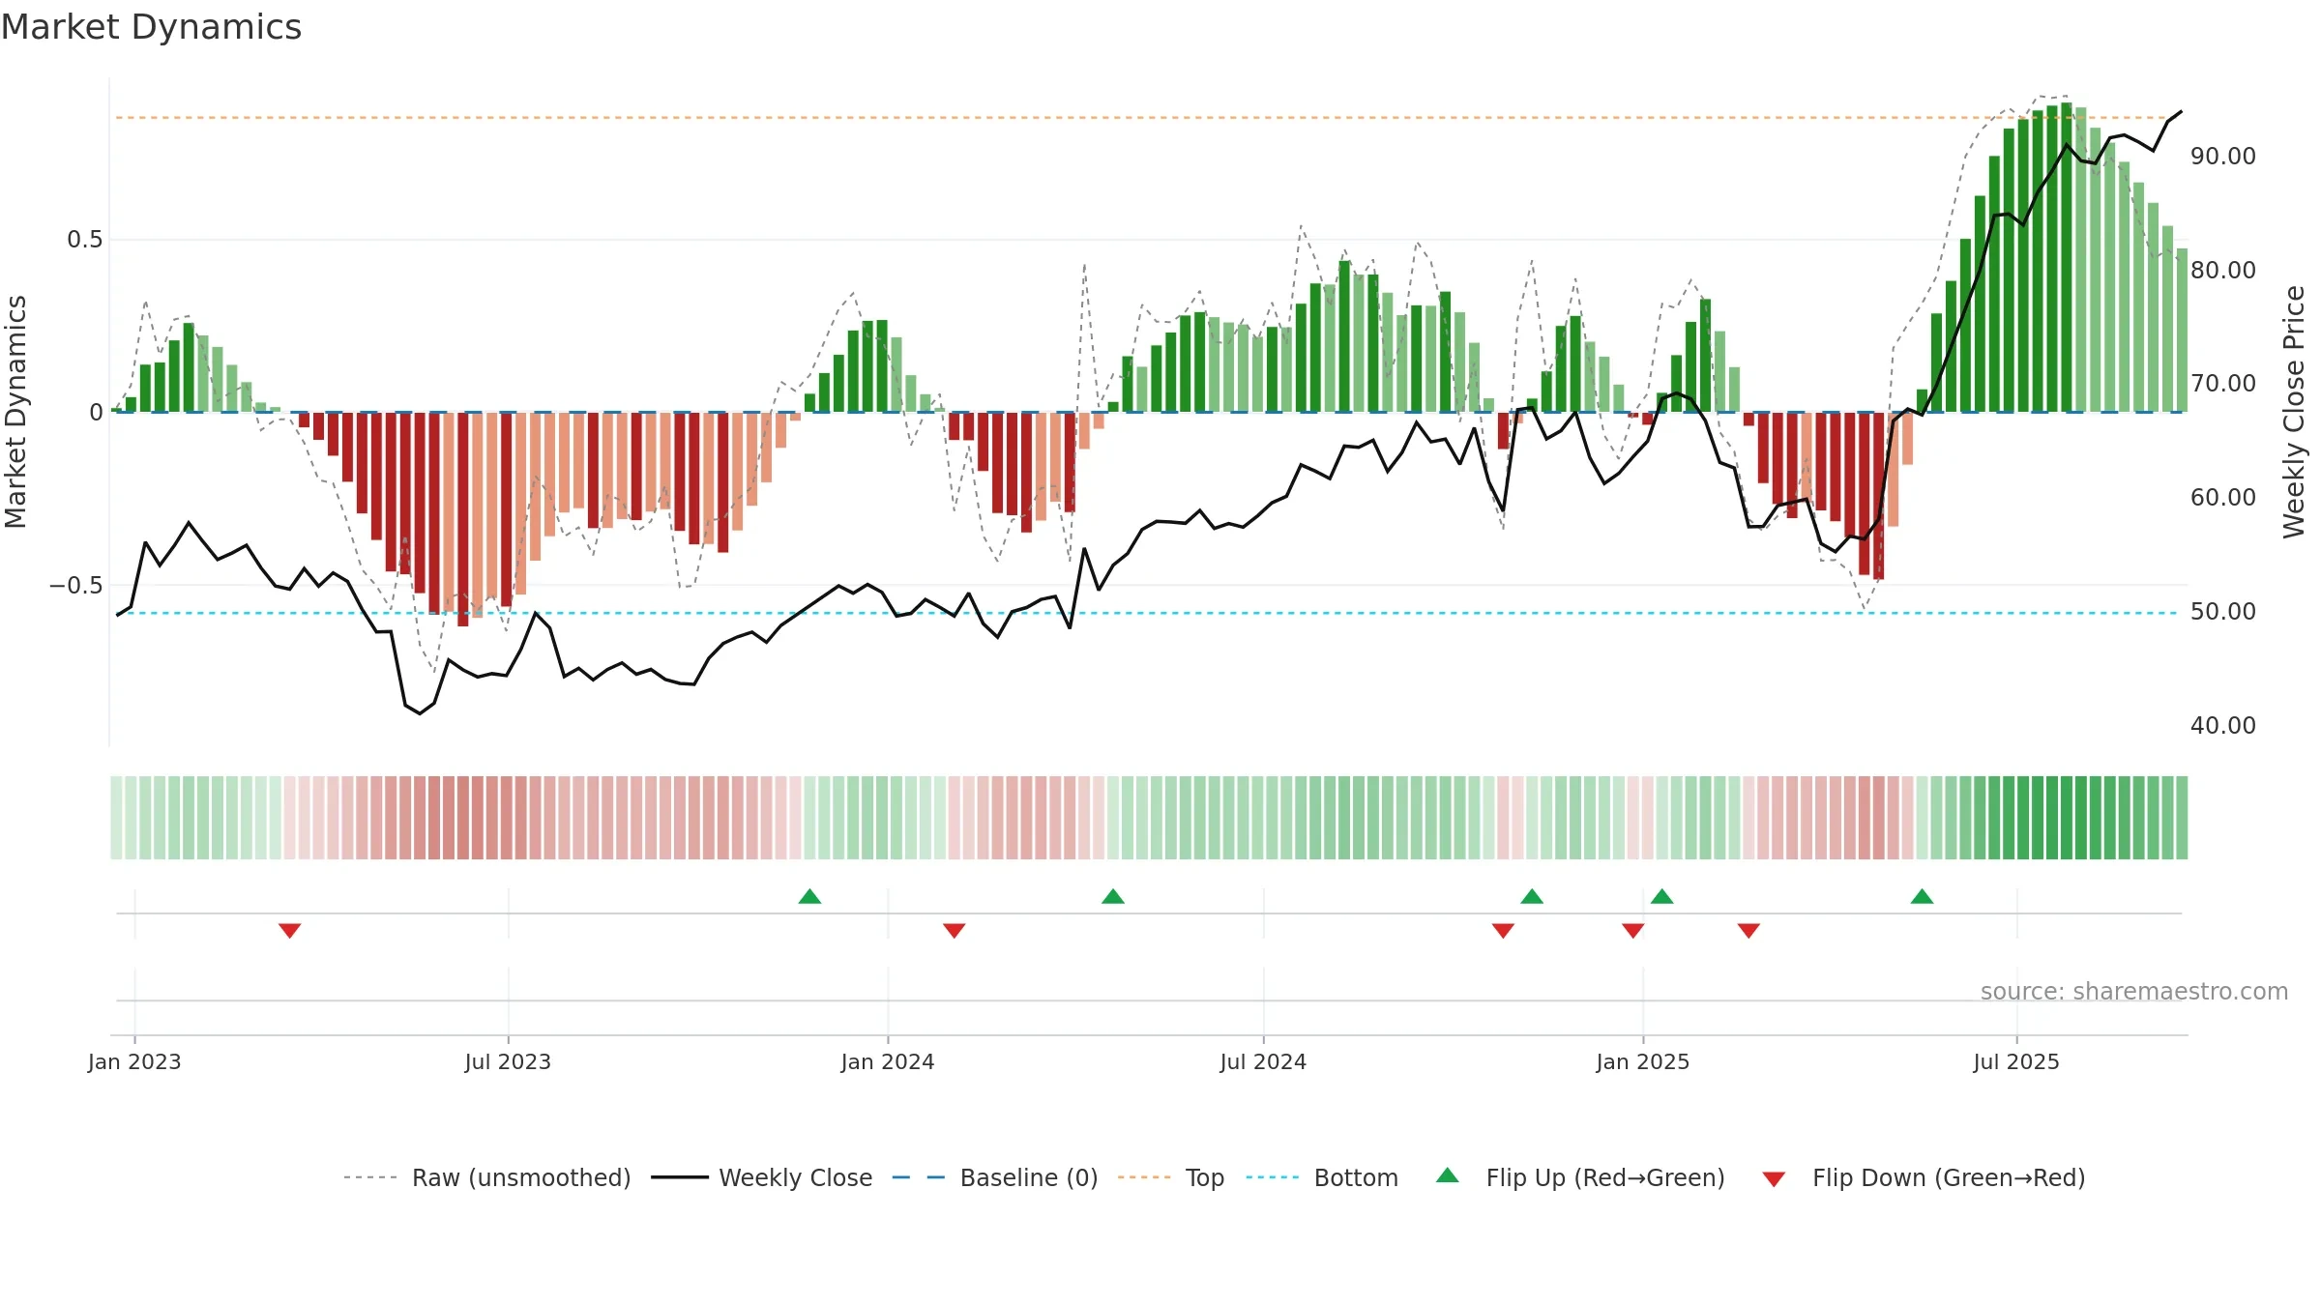This screenshot has width=2321, height=1305.
Task: Toggle Flip Up (Red→Green) legend entry
Action: pyautogui.click(x=1580, y=1177)
